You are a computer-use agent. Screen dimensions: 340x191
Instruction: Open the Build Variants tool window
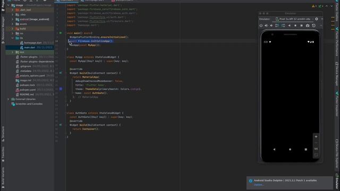(x=3, y=177)
